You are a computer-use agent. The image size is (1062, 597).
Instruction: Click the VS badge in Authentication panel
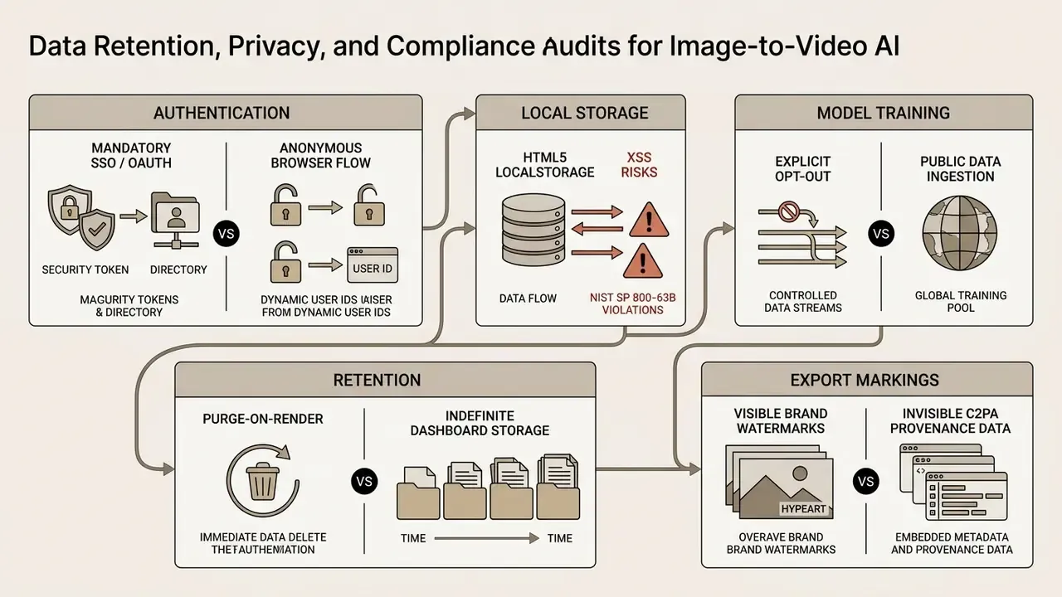226,234
